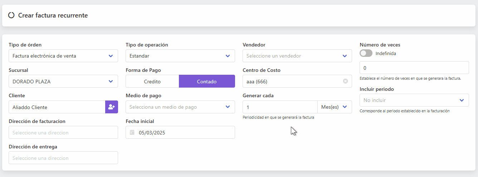Click the Fecha inicial date field
Screen dimensions: 478x177
[180, 132]
